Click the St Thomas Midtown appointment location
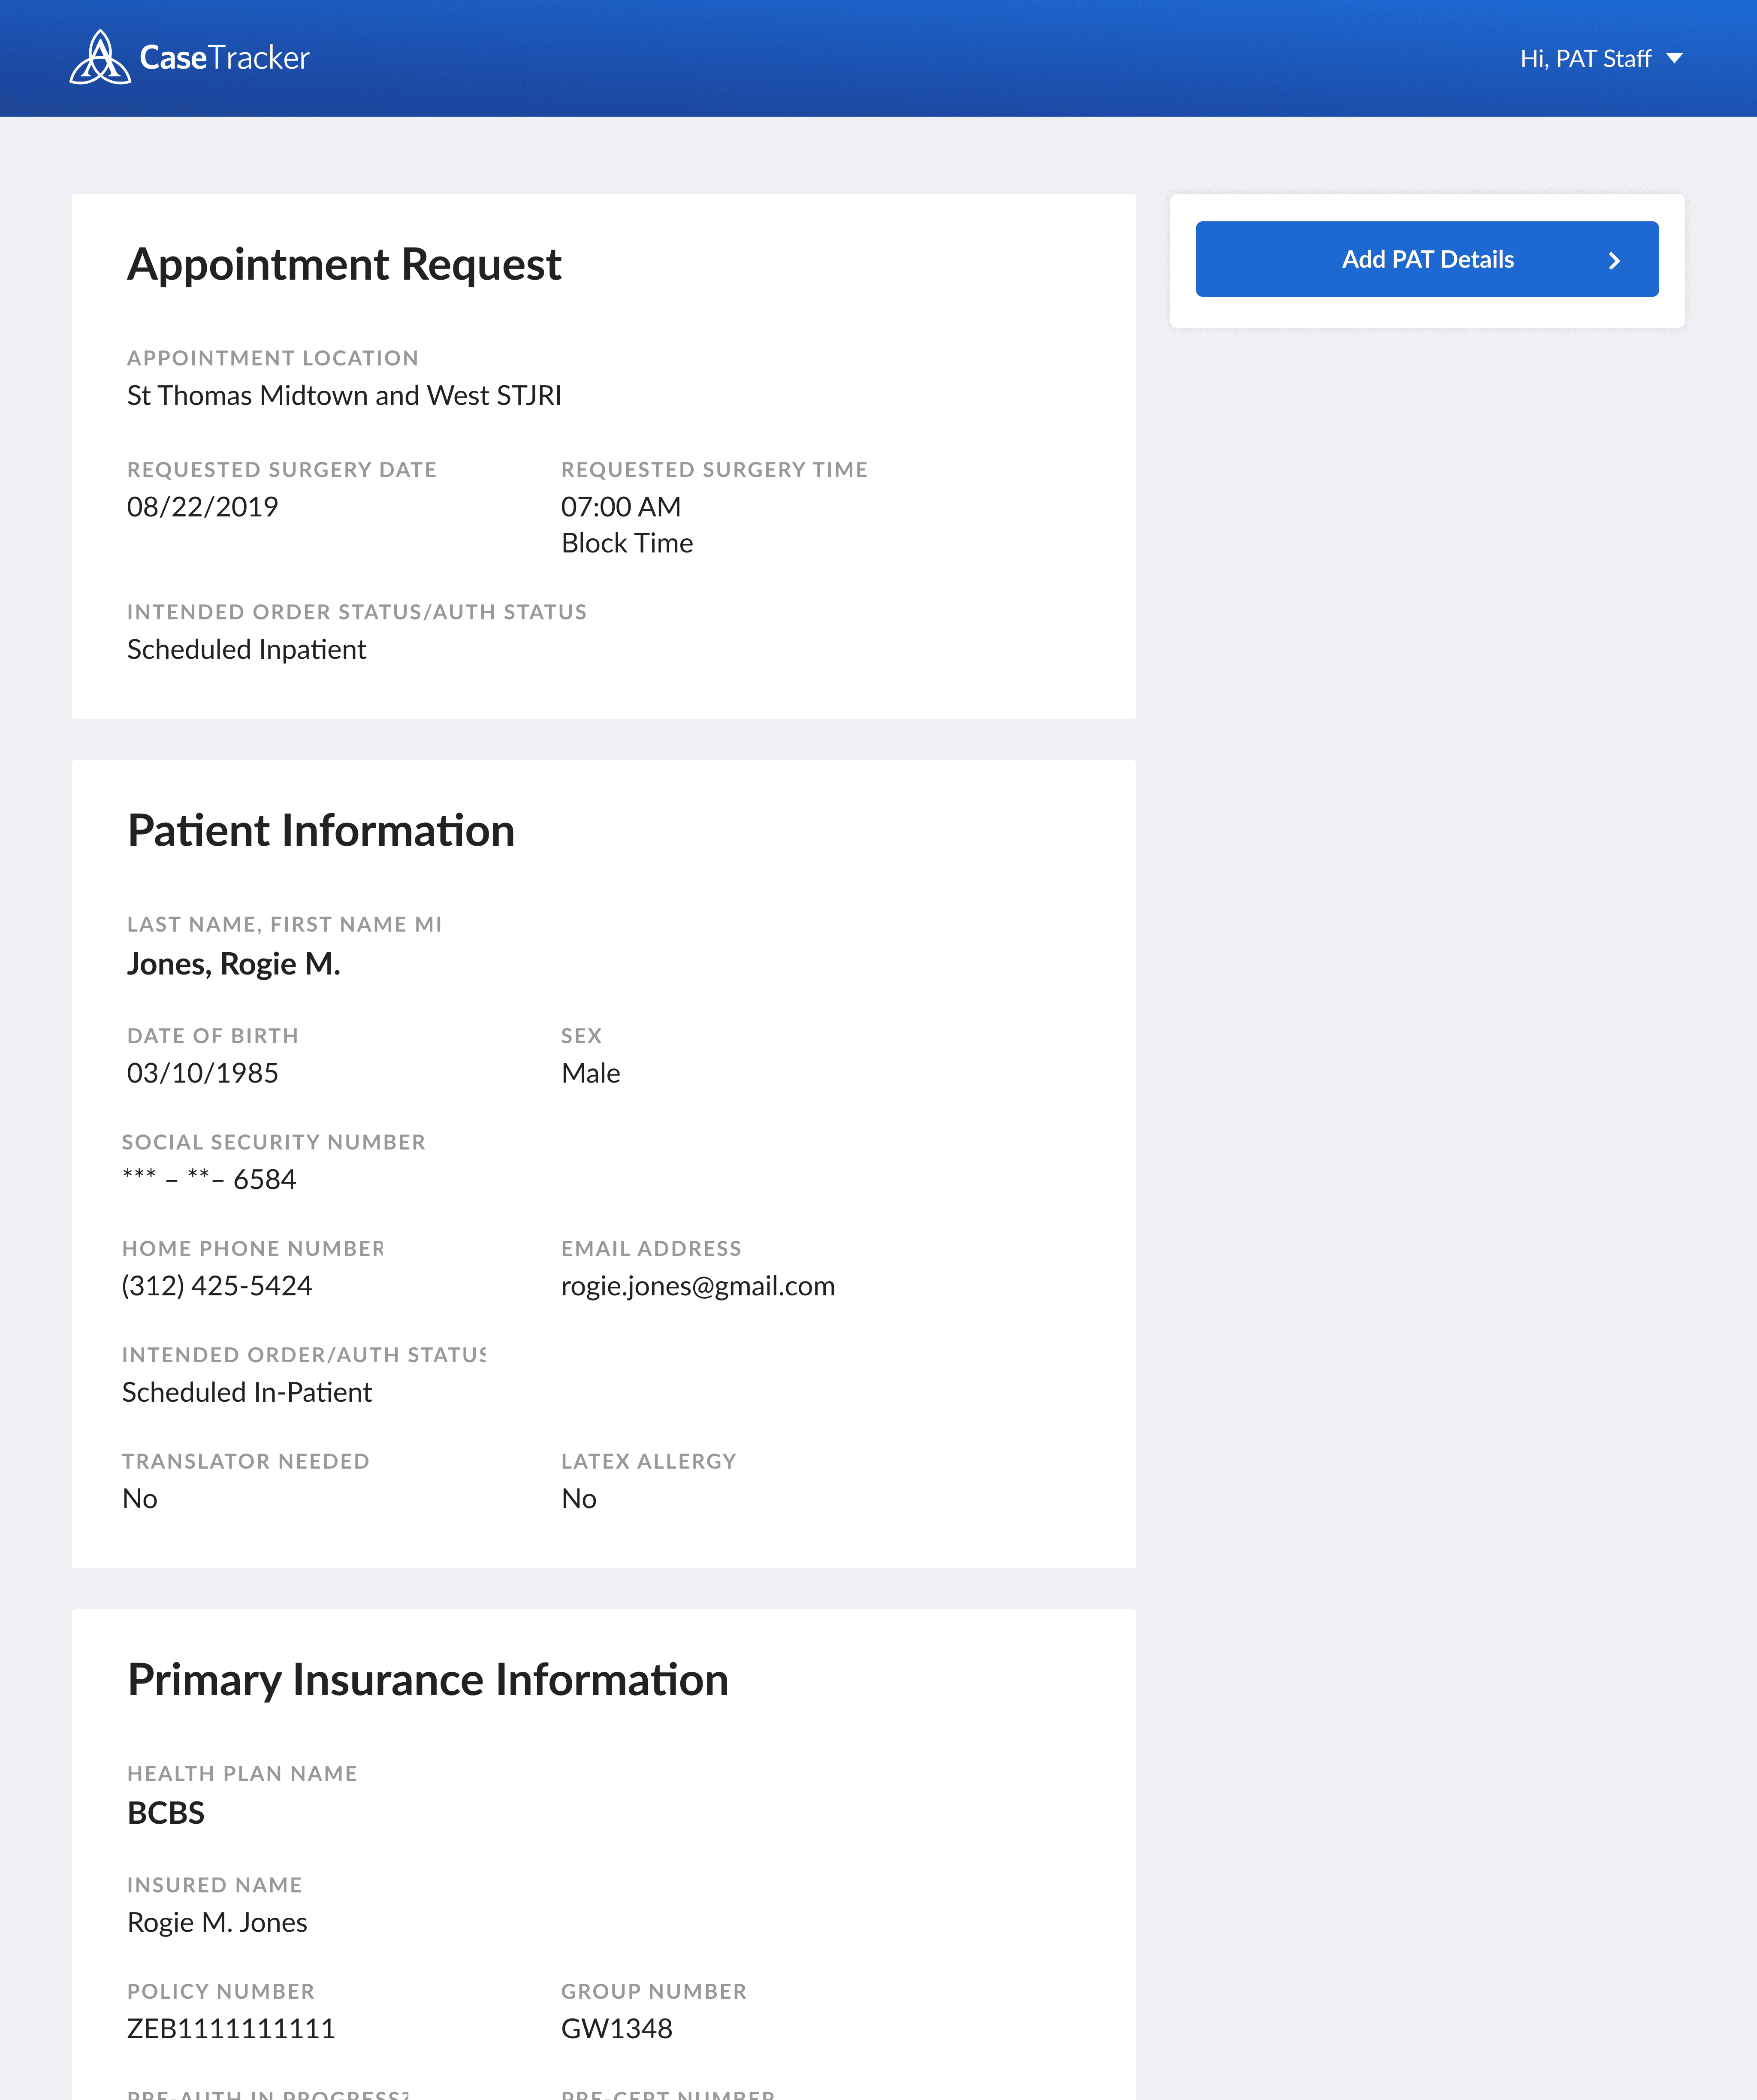Screen dimensions: 1757x2100 [343, 396]
